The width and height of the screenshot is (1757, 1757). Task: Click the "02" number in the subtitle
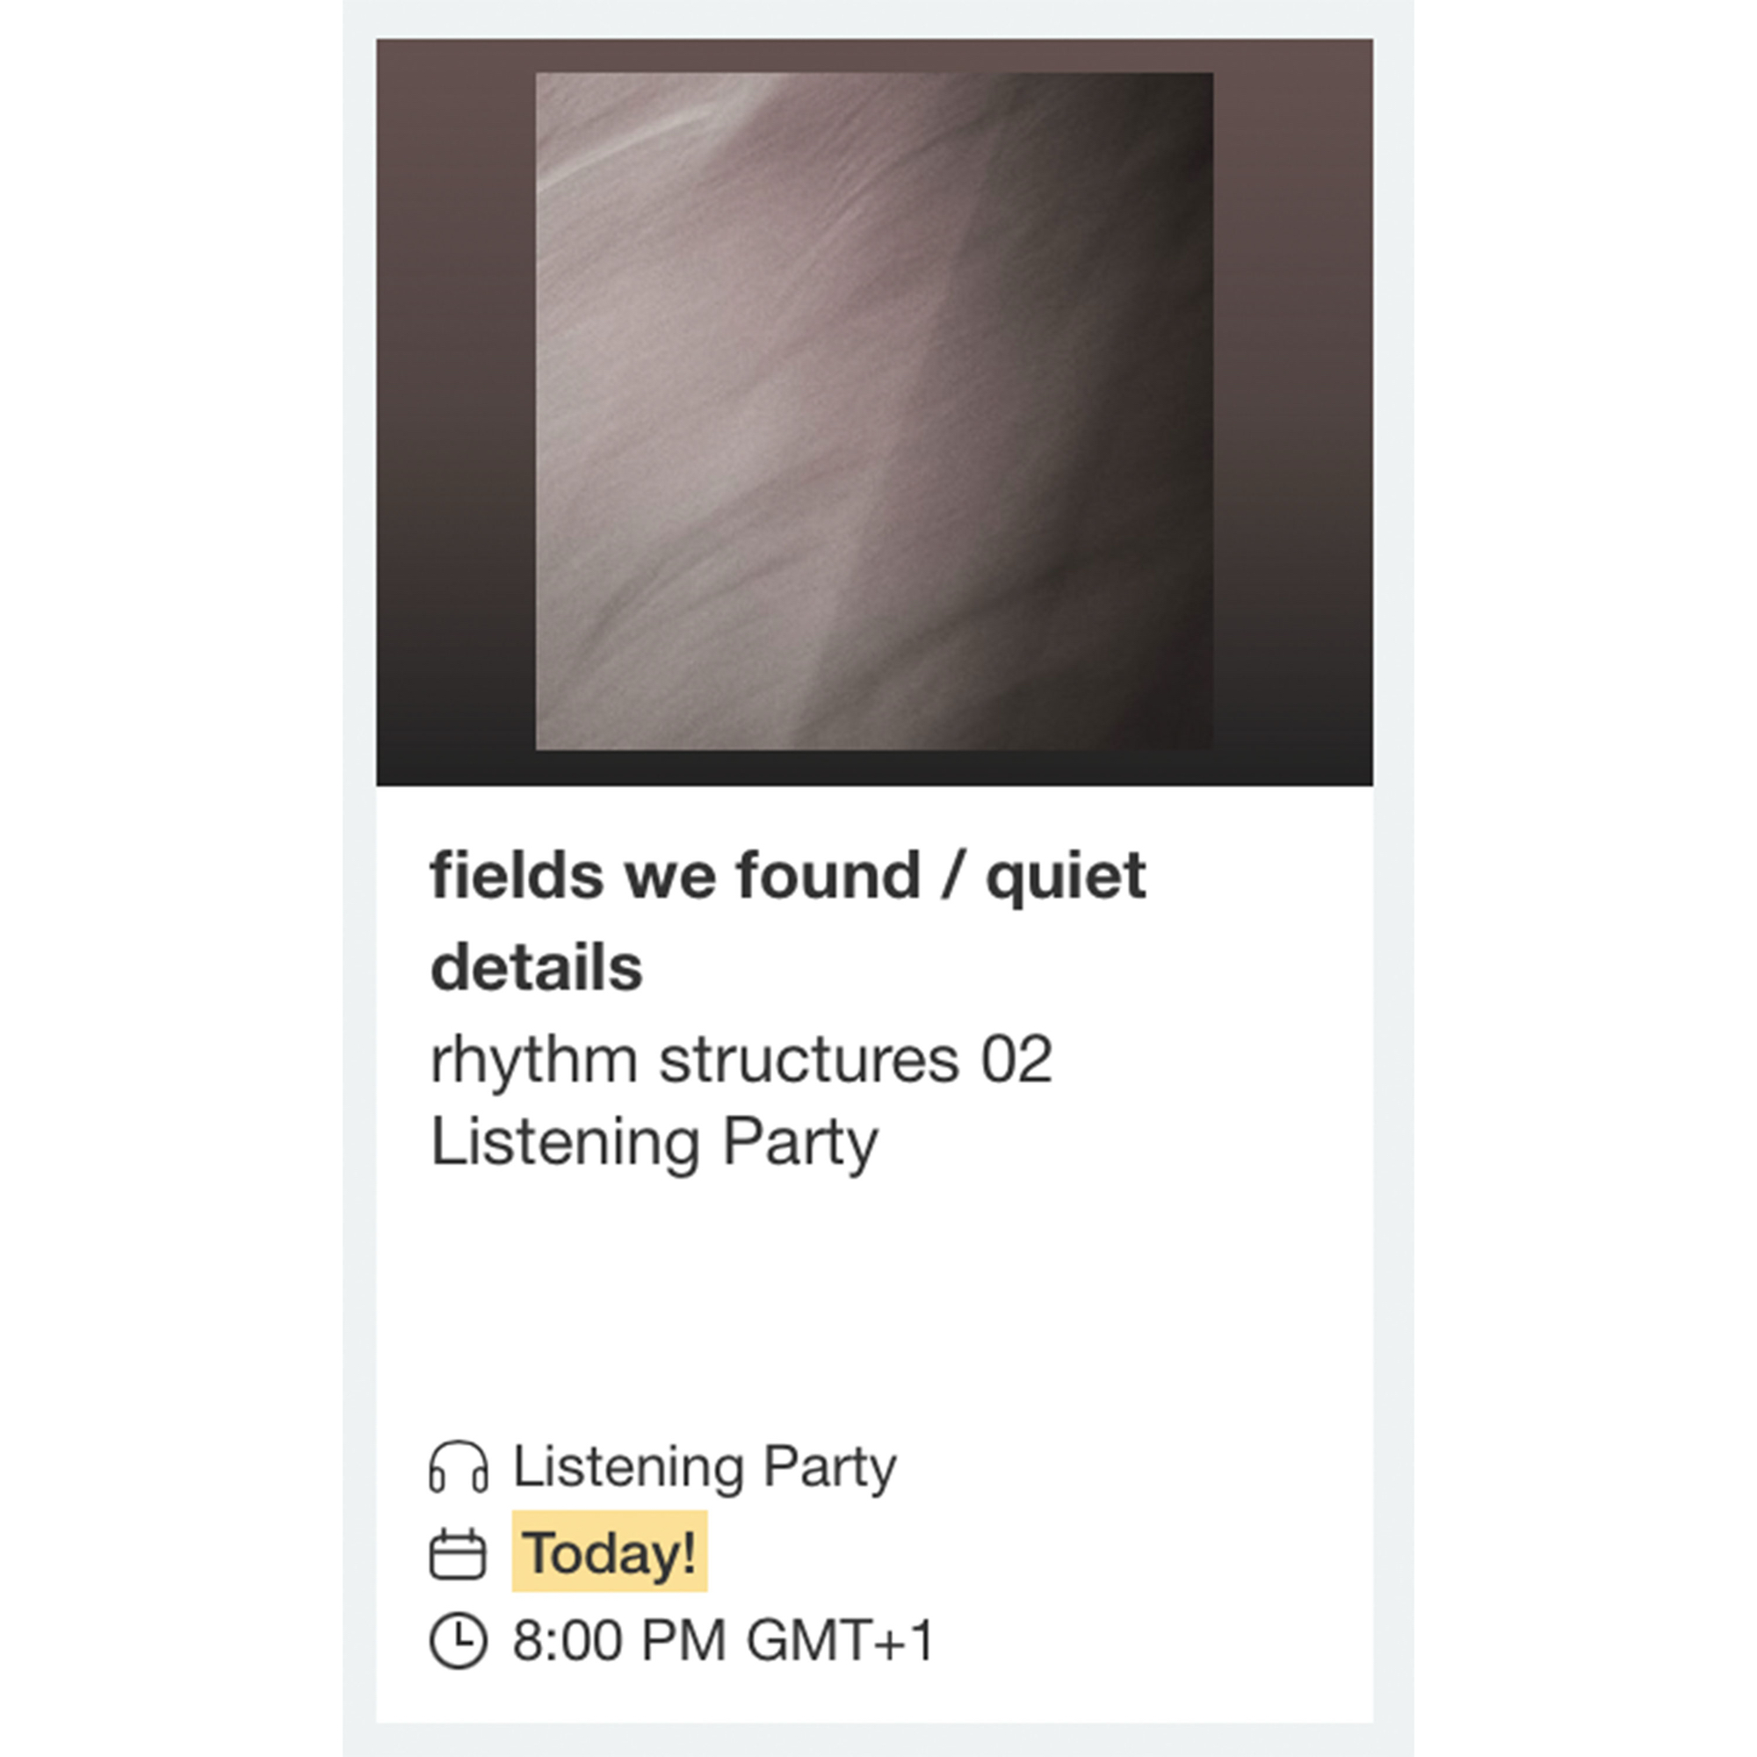click(1016, 1059)
